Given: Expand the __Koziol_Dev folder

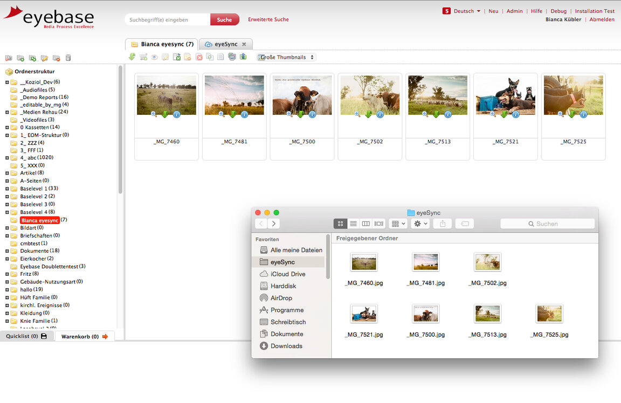Looking at the screenshot, I should 7,82.
